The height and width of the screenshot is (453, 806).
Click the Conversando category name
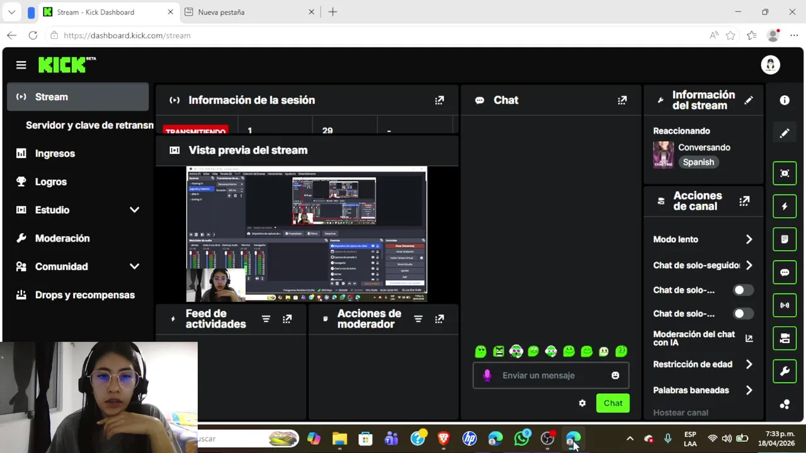coord(704,147)
